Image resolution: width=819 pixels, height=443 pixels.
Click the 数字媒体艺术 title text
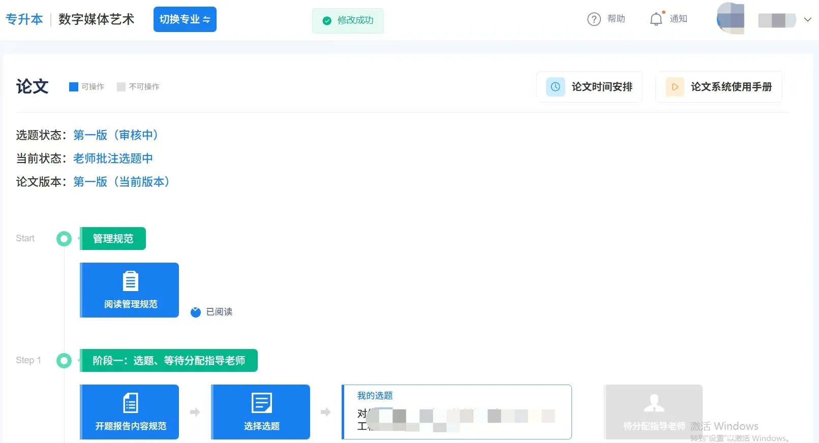pos(96,19)
